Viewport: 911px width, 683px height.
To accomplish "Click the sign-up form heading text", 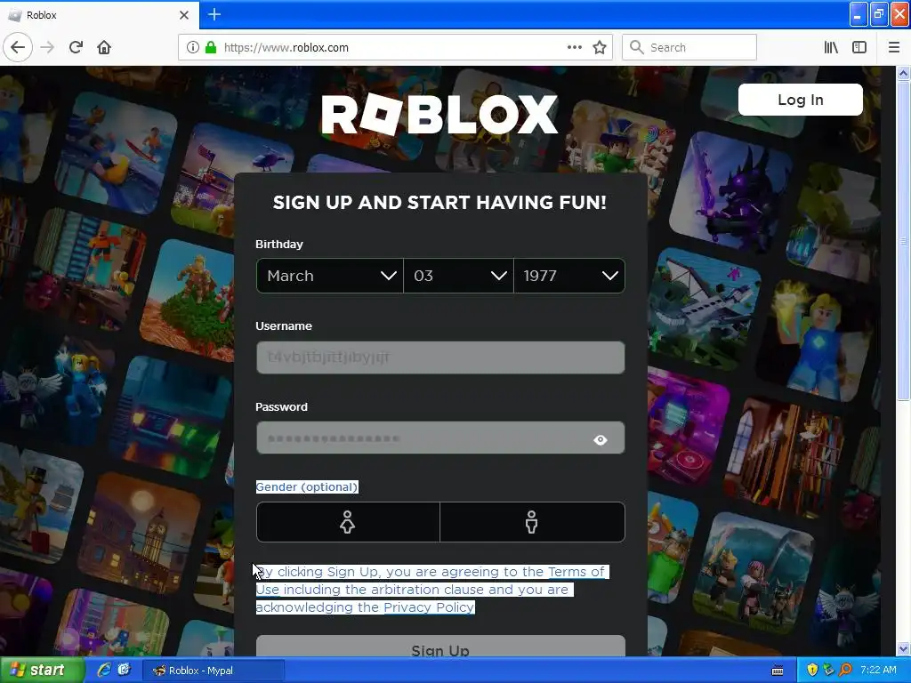I will pyautogui.click(x=439, y=202).
